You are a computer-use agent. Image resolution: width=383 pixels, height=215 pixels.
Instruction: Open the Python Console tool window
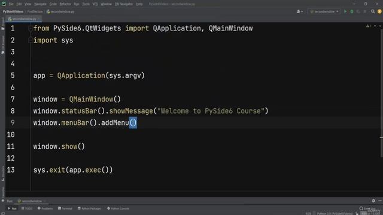click(118, 208)
